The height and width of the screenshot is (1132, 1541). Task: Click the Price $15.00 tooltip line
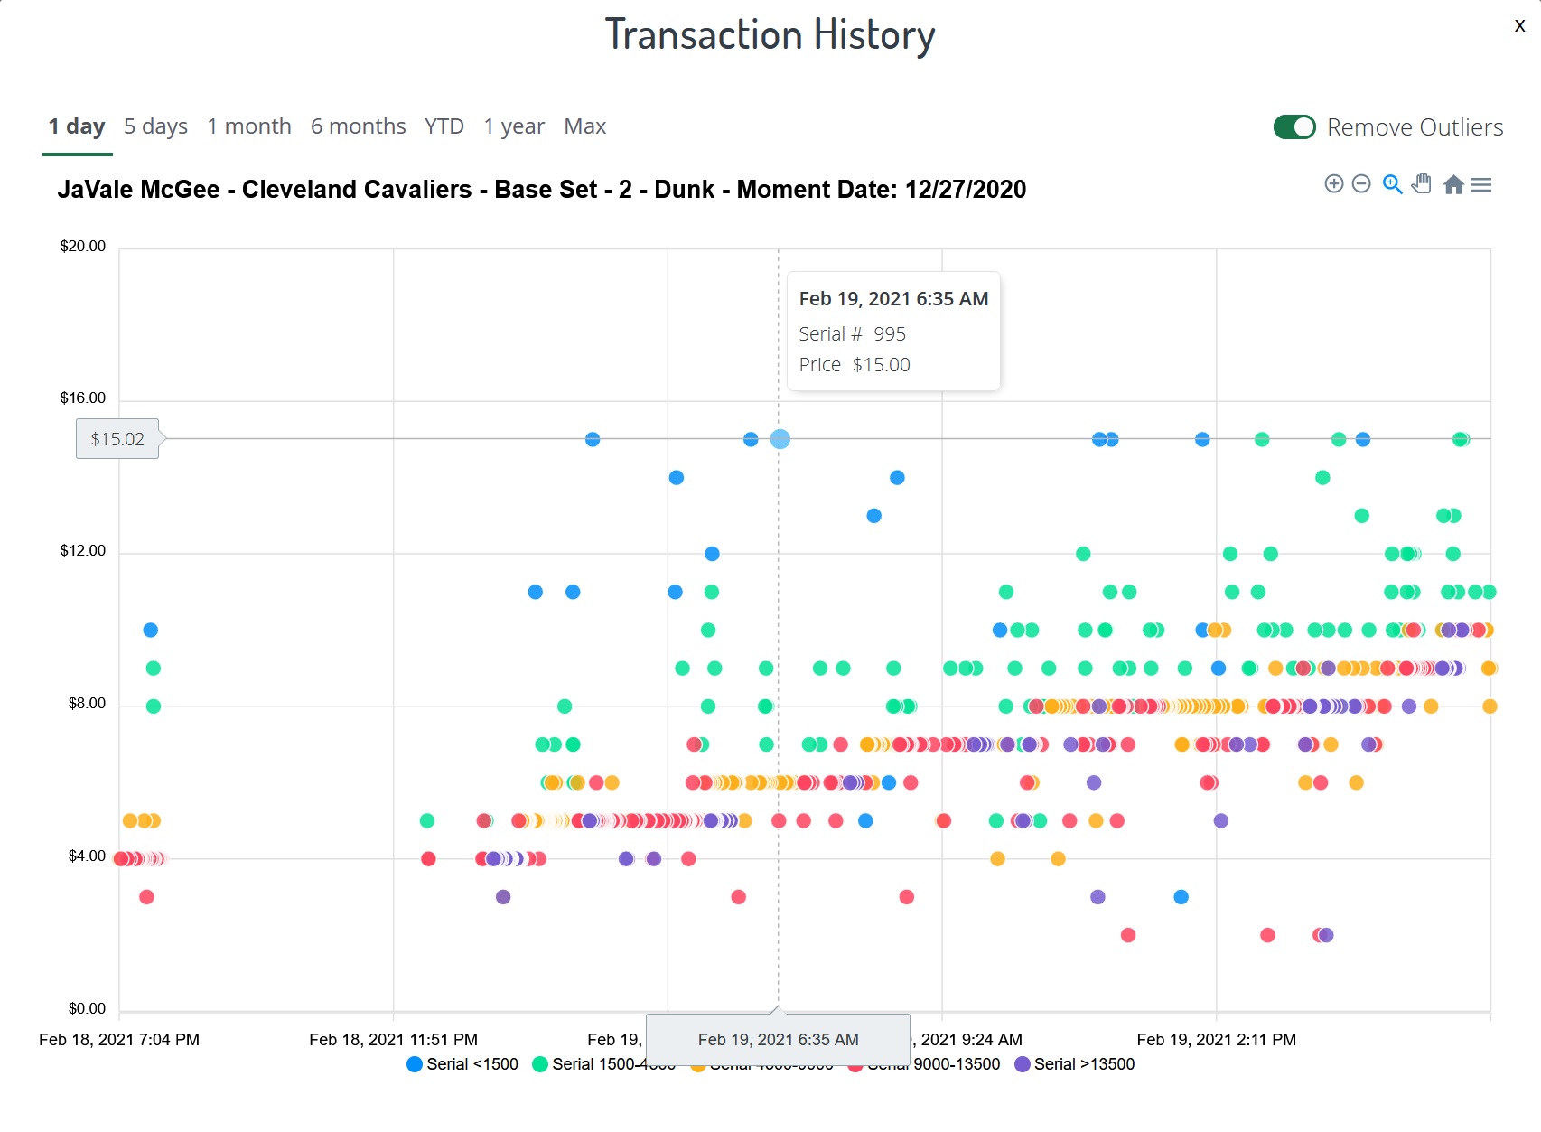pyautogui.click(x=855, y=365)
